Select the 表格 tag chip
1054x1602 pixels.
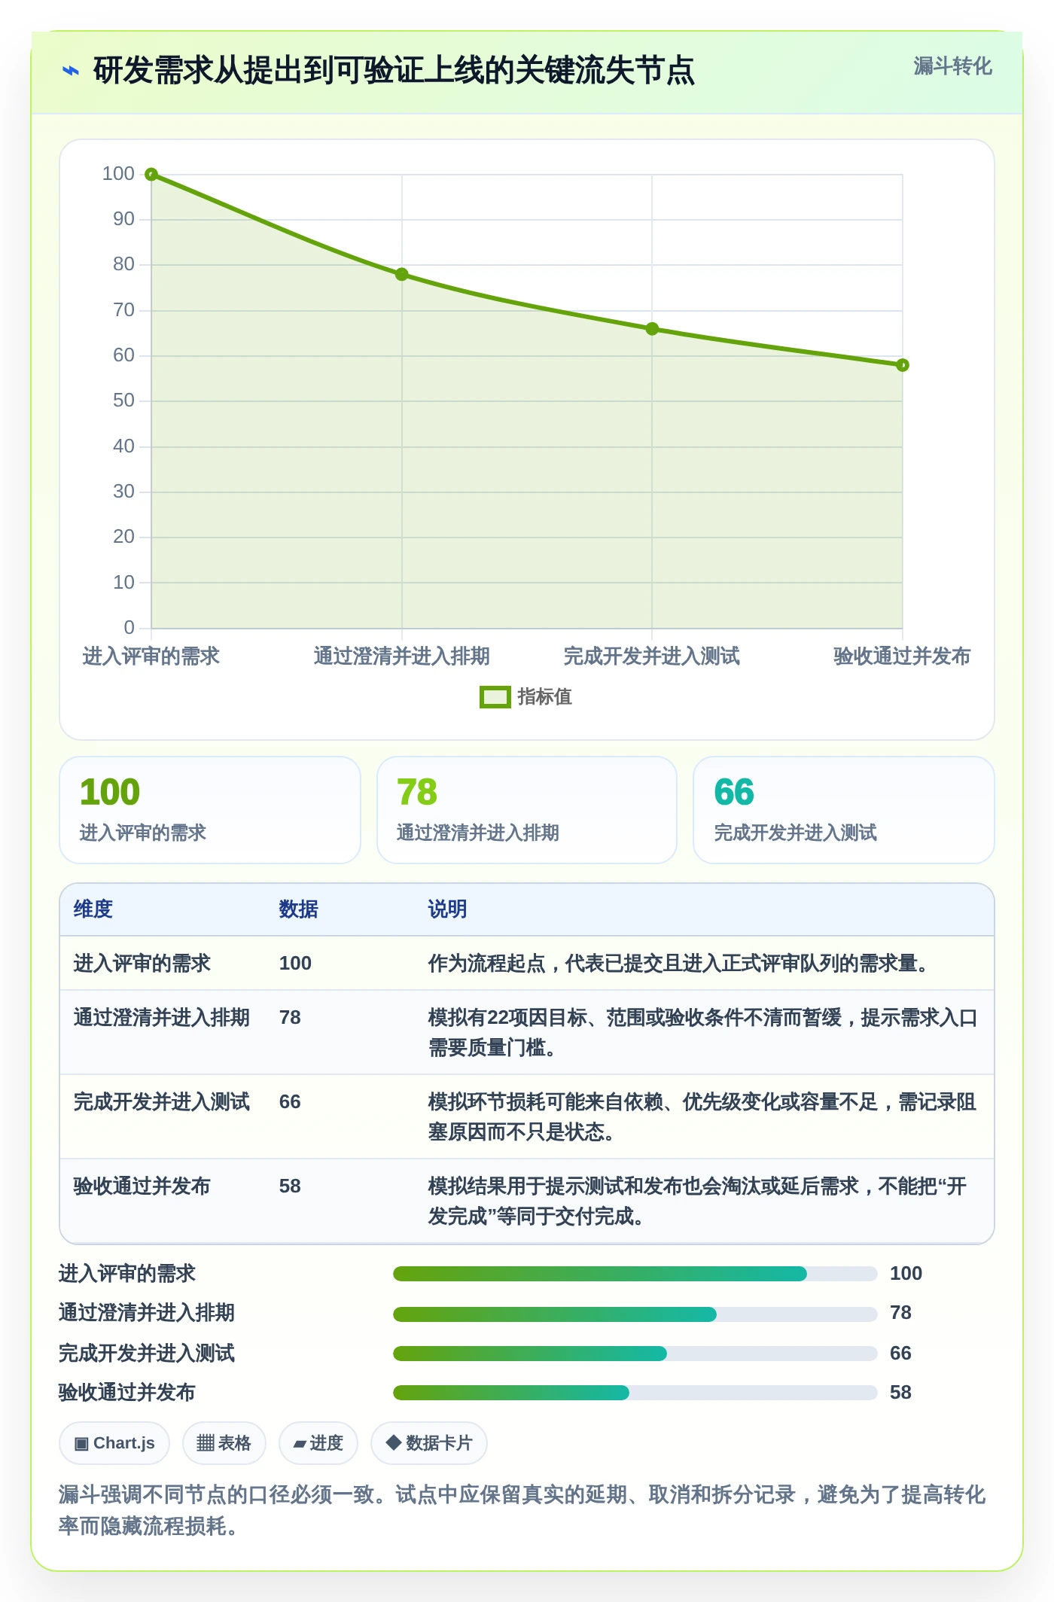224,1443
